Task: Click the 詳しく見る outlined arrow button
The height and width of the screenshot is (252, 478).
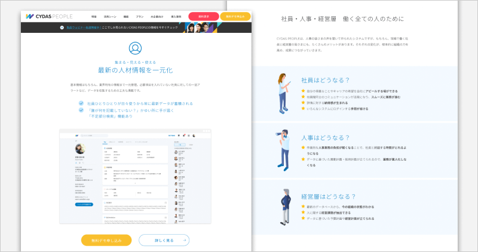Action: 164,240
